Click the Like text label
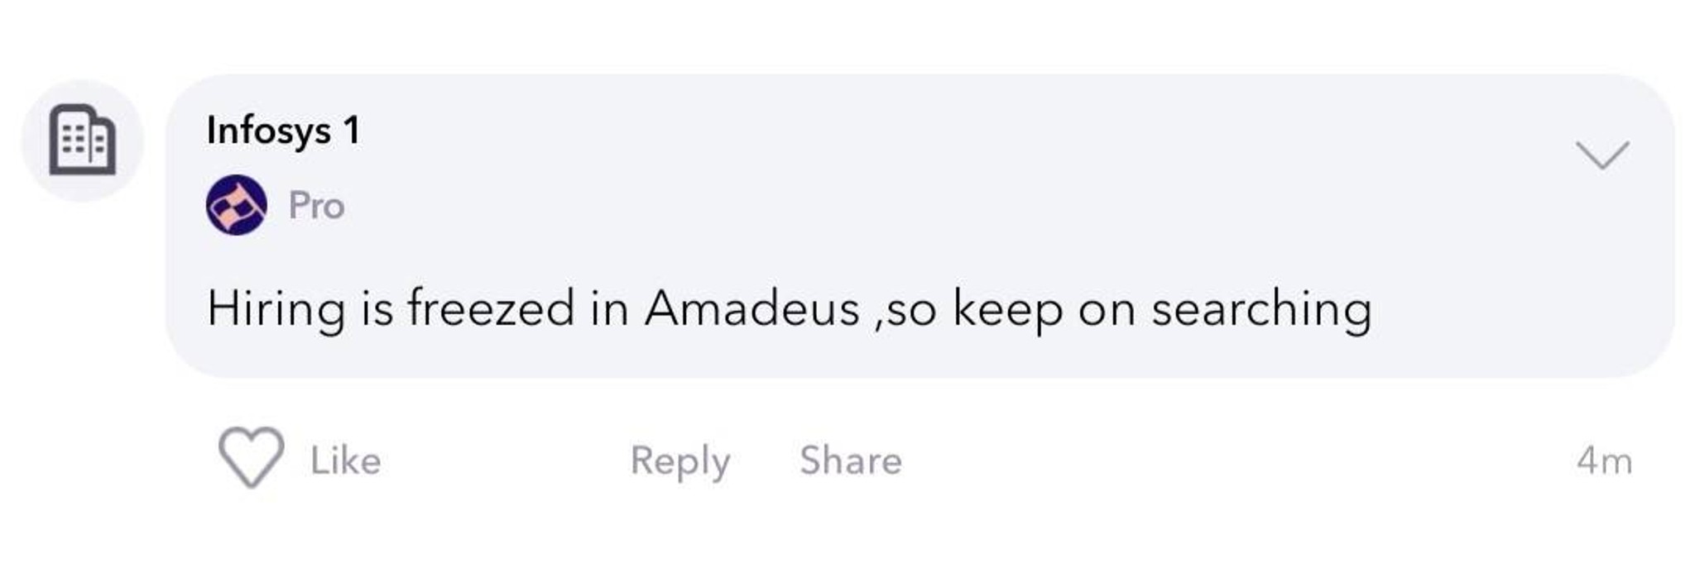The image size is (1695, 577). (x=345, y=460)
